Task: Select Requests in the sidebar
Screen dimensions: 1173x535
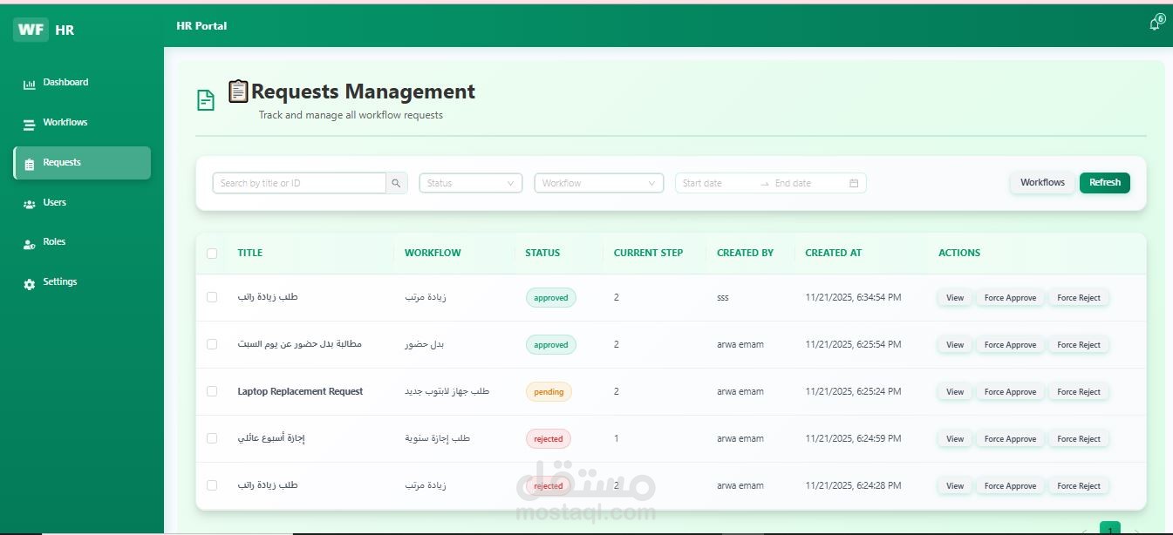Action: (x=82, y=163)
